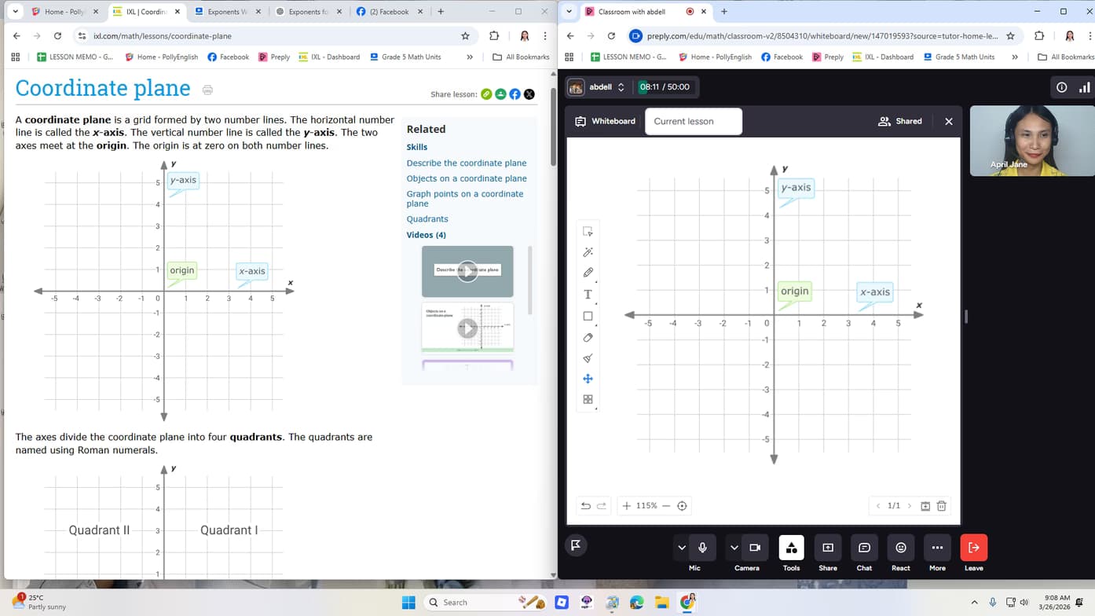Image resolution: width=1095 pixels, height=616 pixels.
Task: Choose the rectangle Shape tool
Action: tap(588, 316)
